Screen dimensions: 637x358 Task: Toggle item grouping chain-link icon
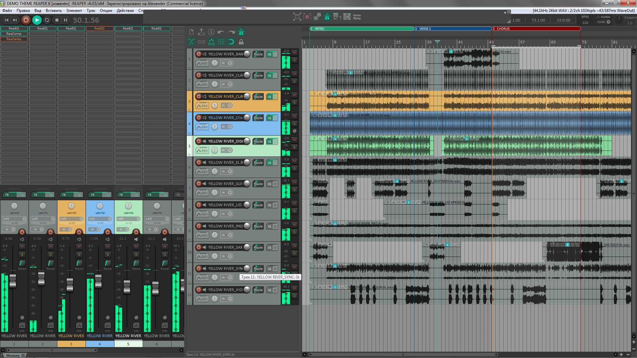(201, 42)
